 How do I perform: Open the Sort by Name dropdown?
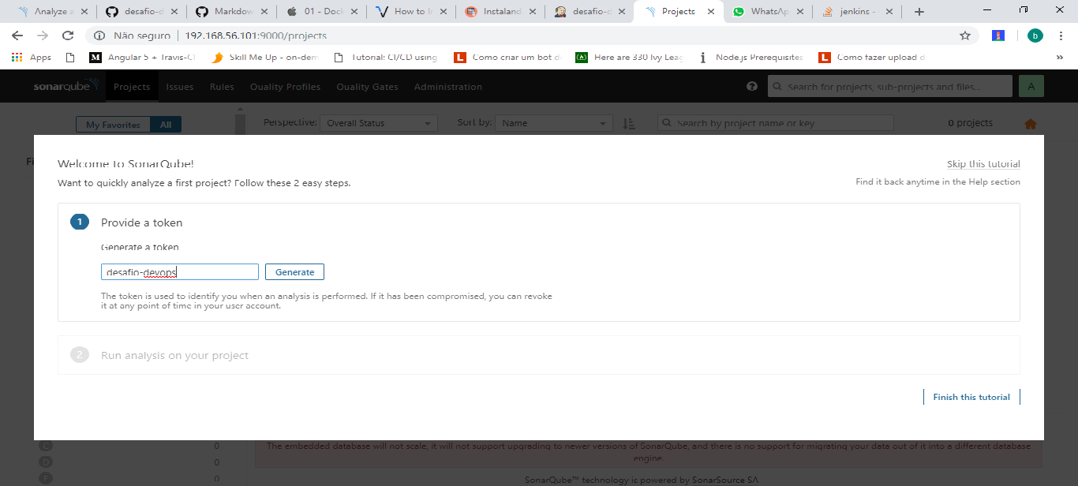553,123
